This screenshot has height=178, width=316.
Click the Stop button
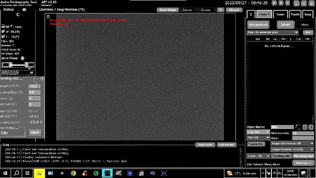[x=305, y=25]
